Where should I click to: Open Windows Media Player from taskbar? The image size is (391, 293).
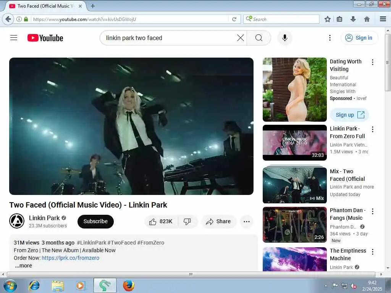pyautogui.click(x=81, y=285)
